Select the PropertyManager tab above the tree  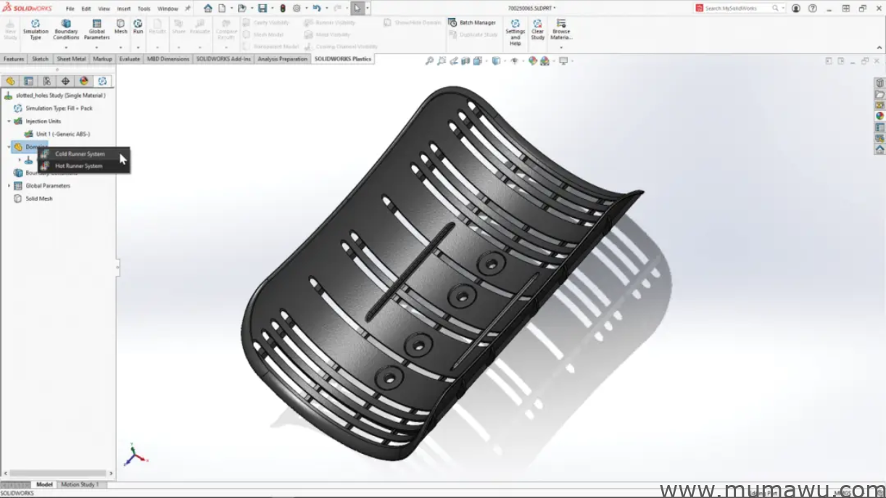coord(26,81)
